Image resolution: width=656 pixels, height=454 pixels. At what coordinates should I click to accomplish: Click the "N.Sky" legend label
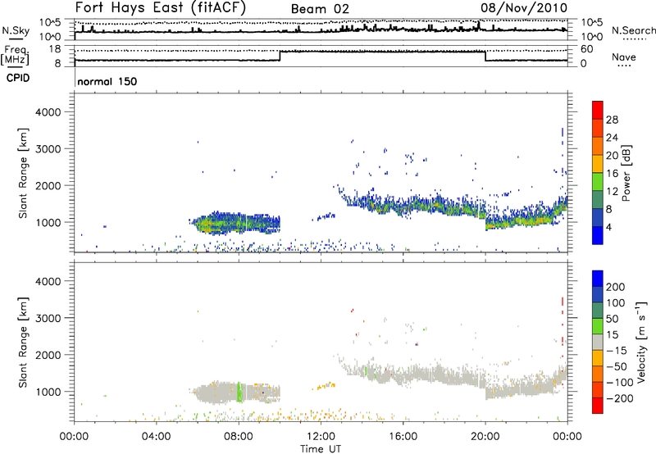pyautogui.click(x=16, y=30)
